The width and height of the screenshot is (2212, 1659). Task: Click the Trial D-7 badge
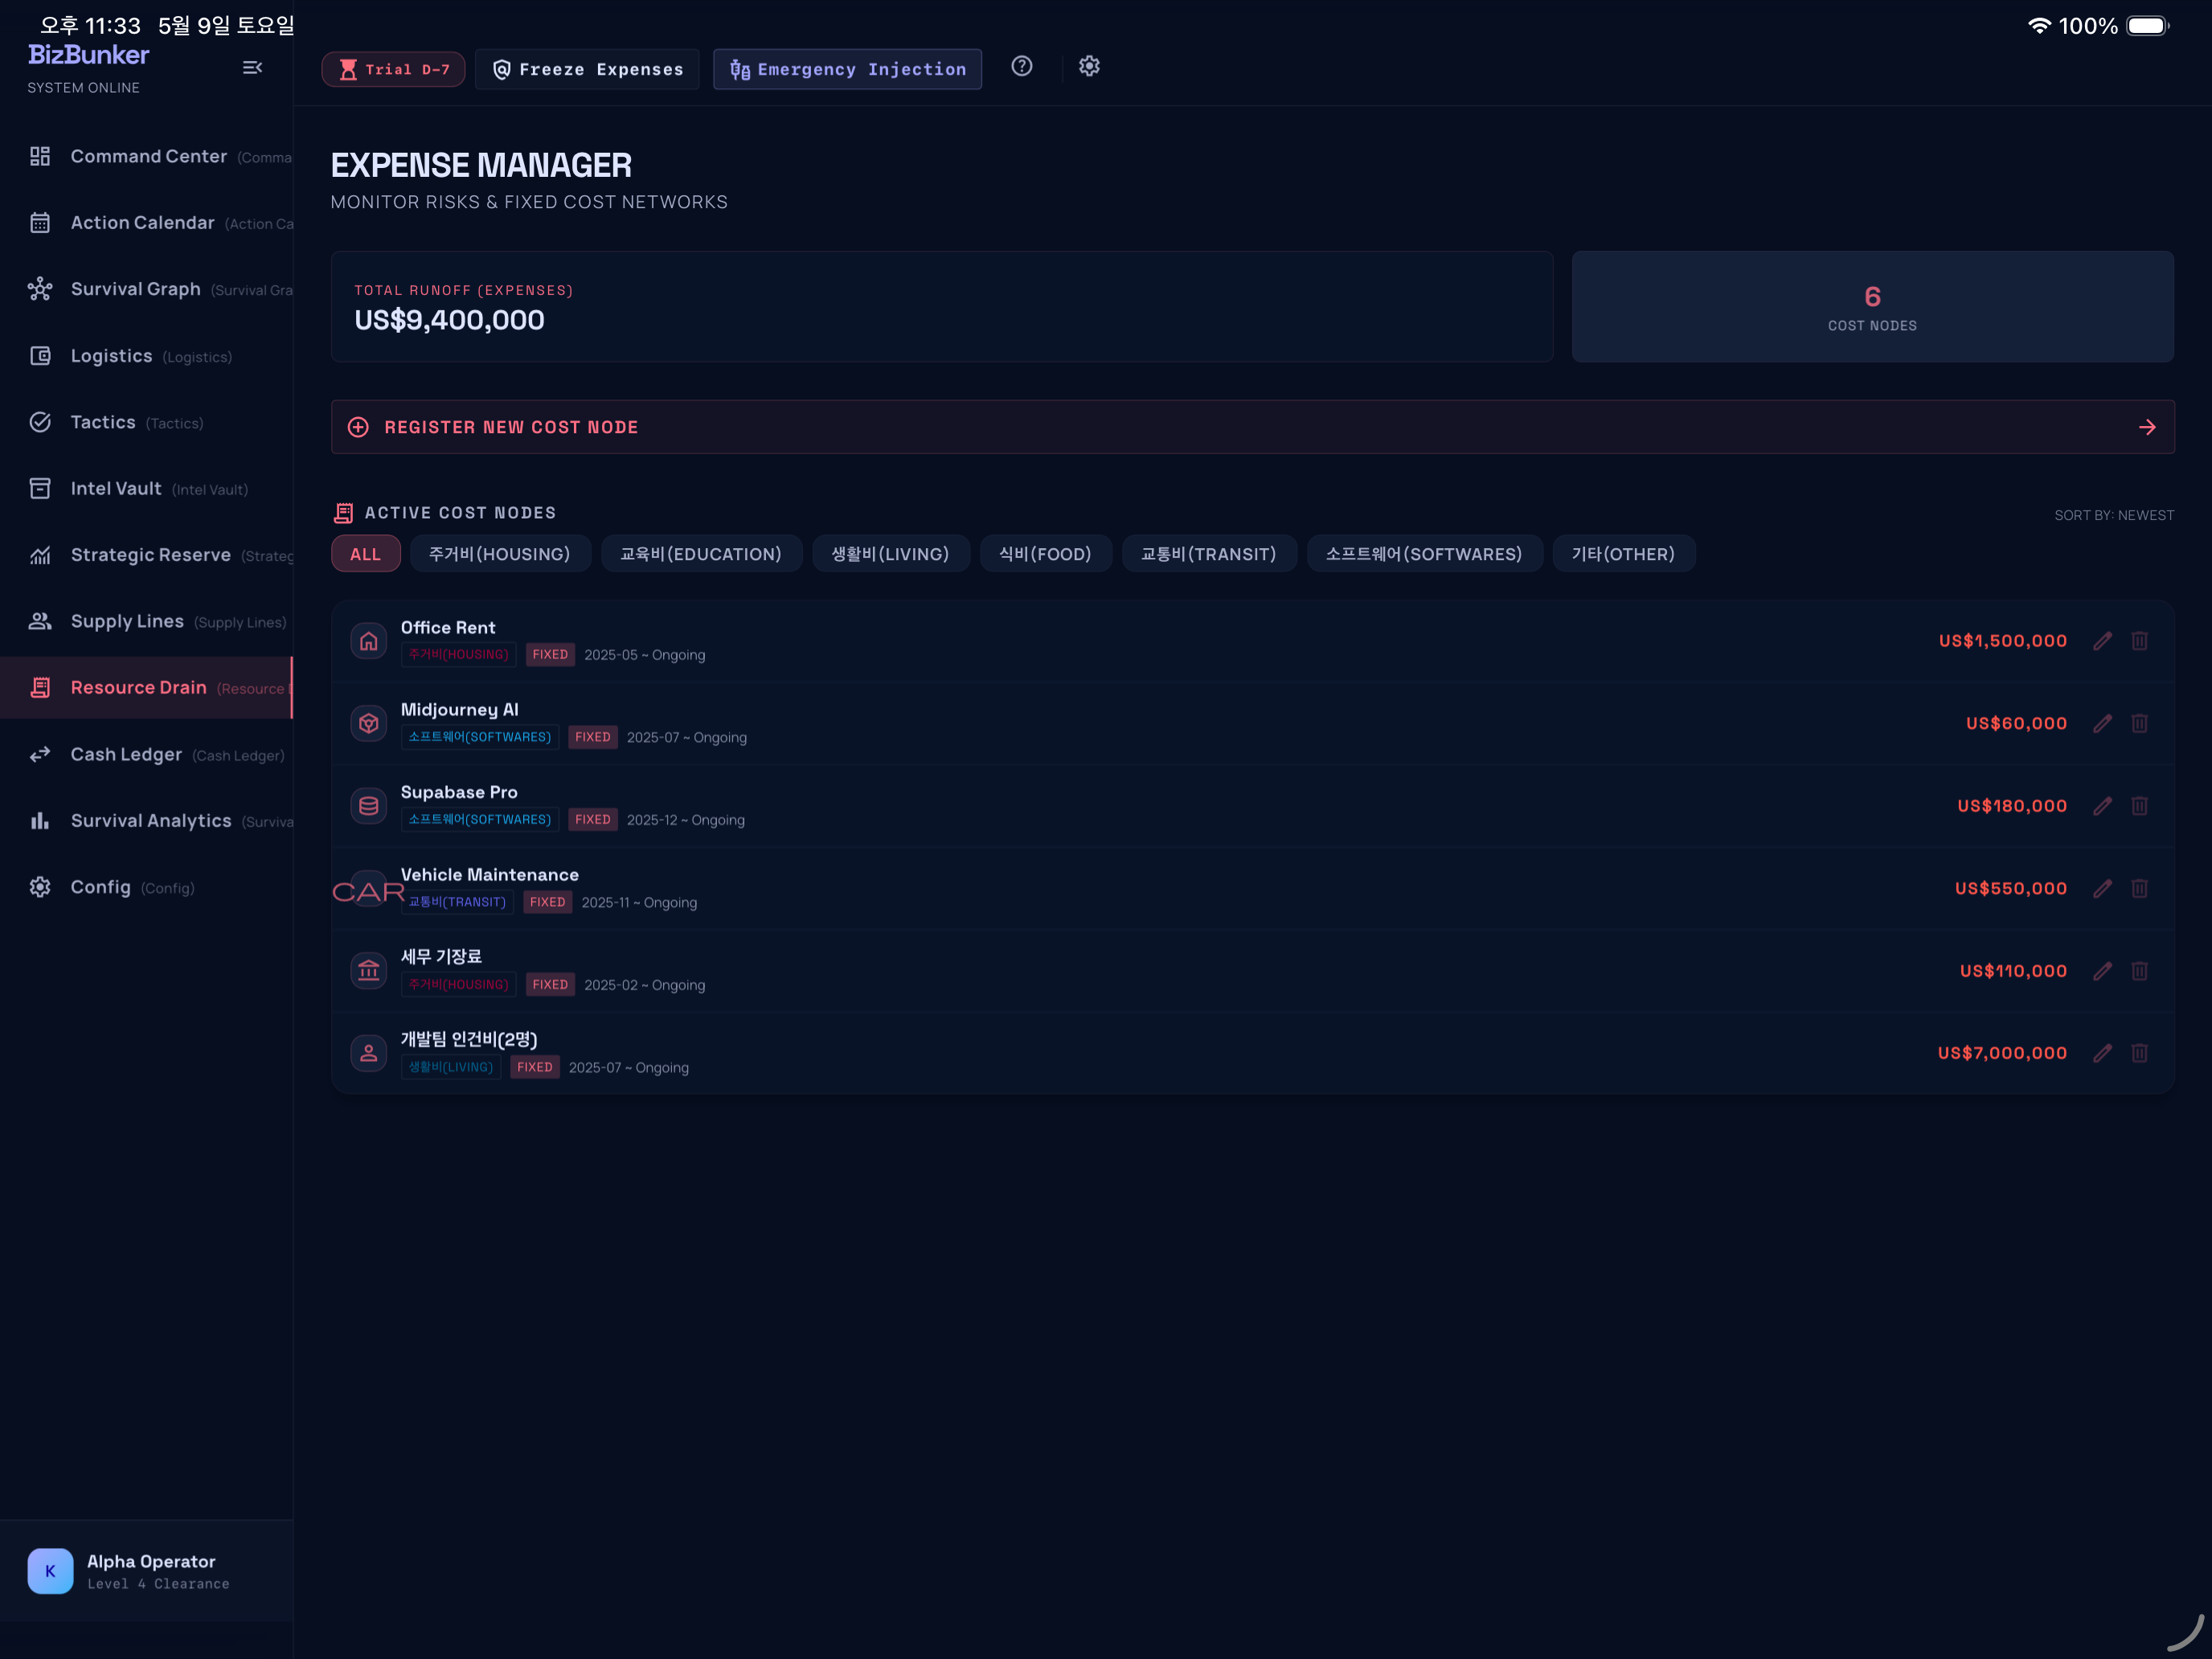click(393, 69)
